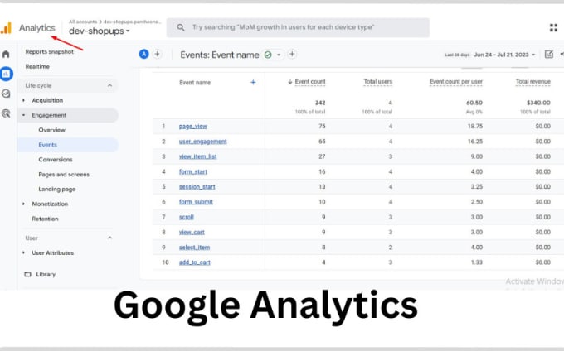This screenshot has height=351, width=564.
Task: Open the form_submit event
Action: [x=196, y=202]
